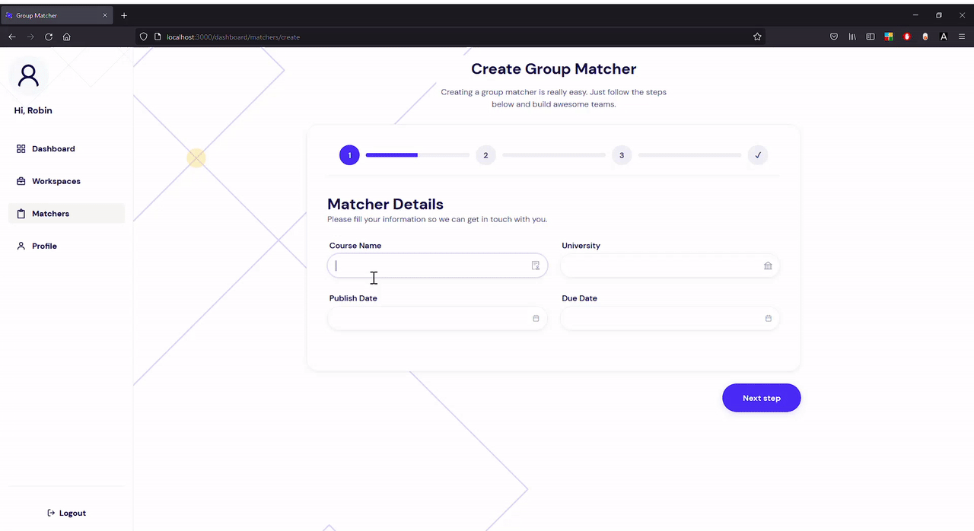Open the calendar icon in Due Date field
This screenshot has height=531, width=974.
pos(768,318)
